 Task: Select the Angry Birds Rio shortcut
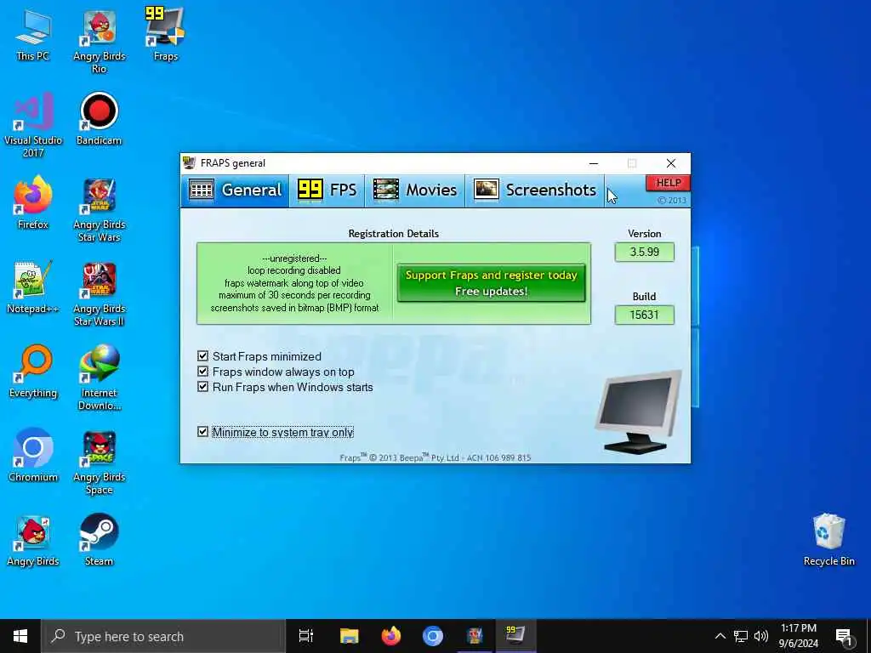[x=99, y=41]
